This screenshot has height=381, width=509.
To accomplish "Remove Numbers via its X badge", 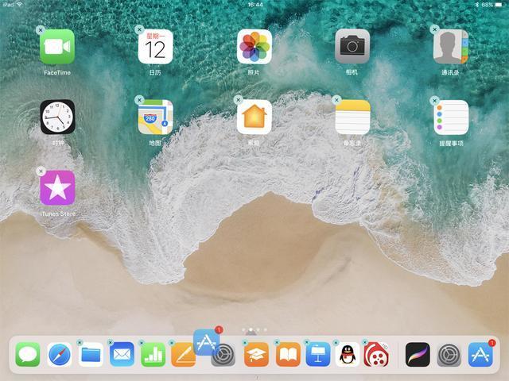I will 142,342.
